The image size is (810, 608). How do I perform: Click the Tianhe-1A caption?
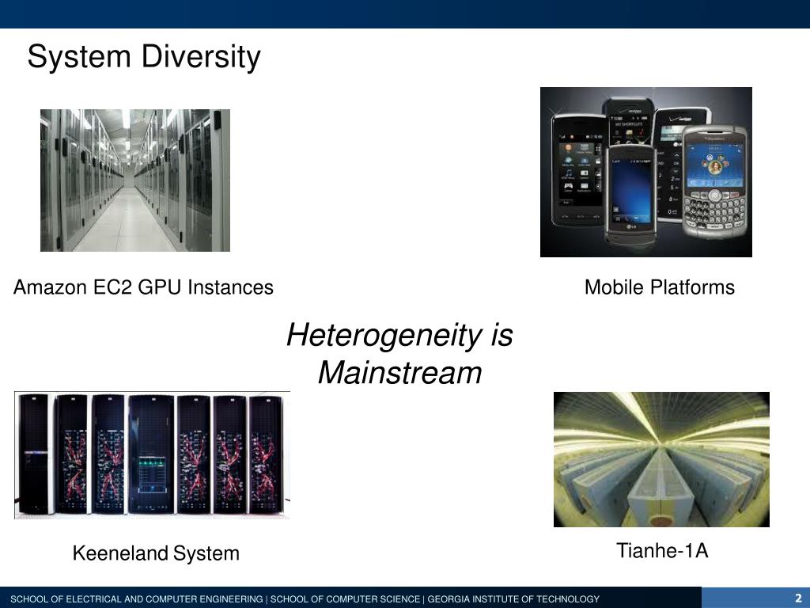click(x=662, y=551)
